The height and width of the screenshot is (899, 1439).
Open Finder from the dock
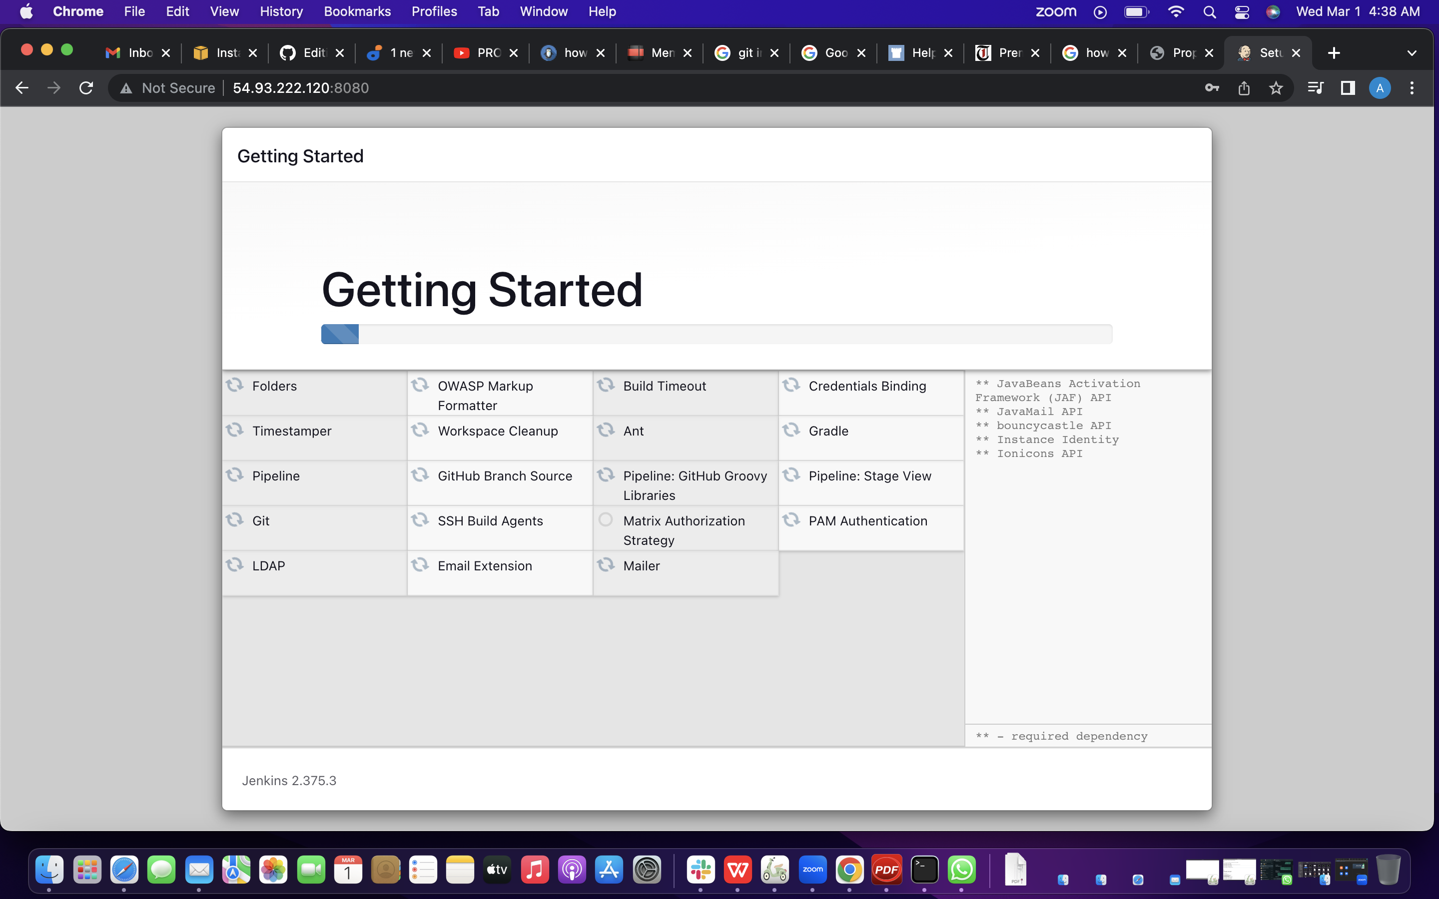[49, 870]
